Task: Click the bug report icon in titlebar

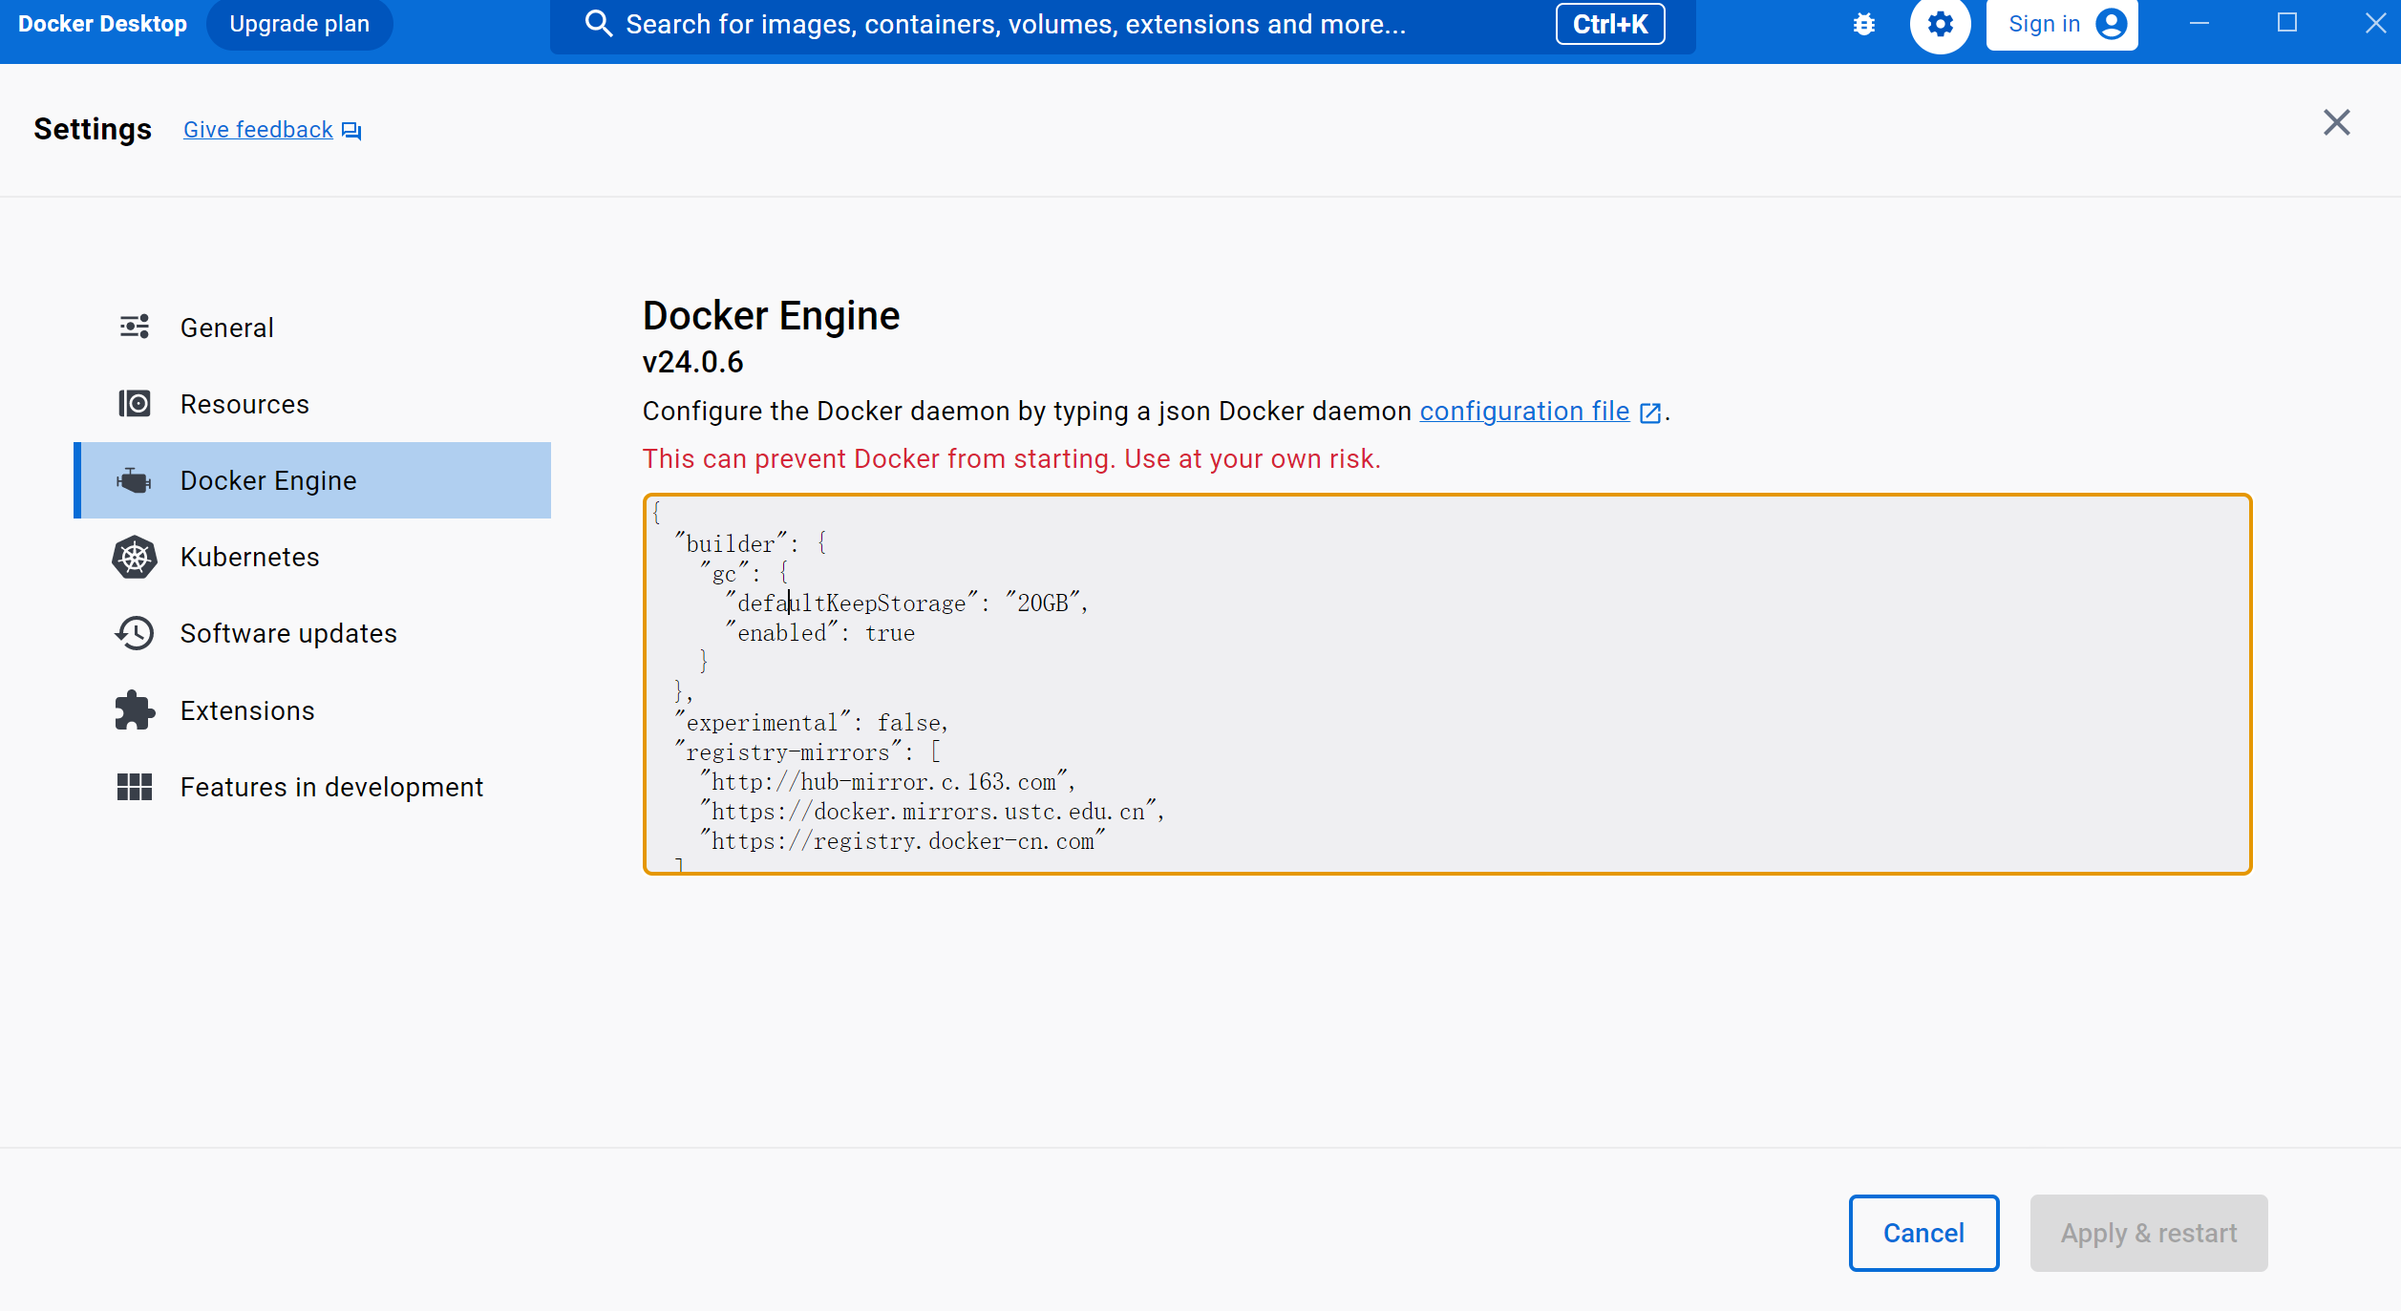Action: tap(1863, 24)
